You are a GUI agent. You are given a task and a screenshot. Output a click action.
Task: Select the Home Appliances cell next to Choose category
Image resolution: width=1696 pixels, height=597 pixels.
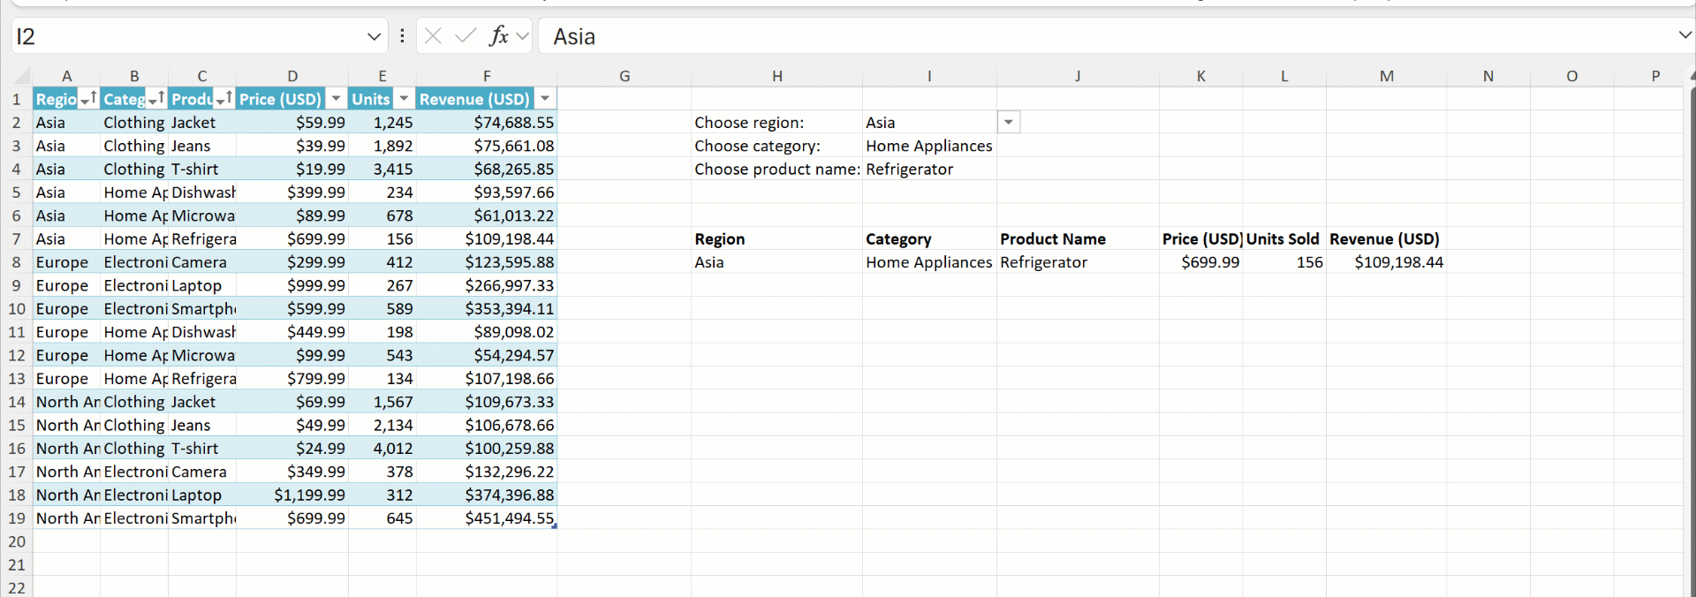(928, 146)
